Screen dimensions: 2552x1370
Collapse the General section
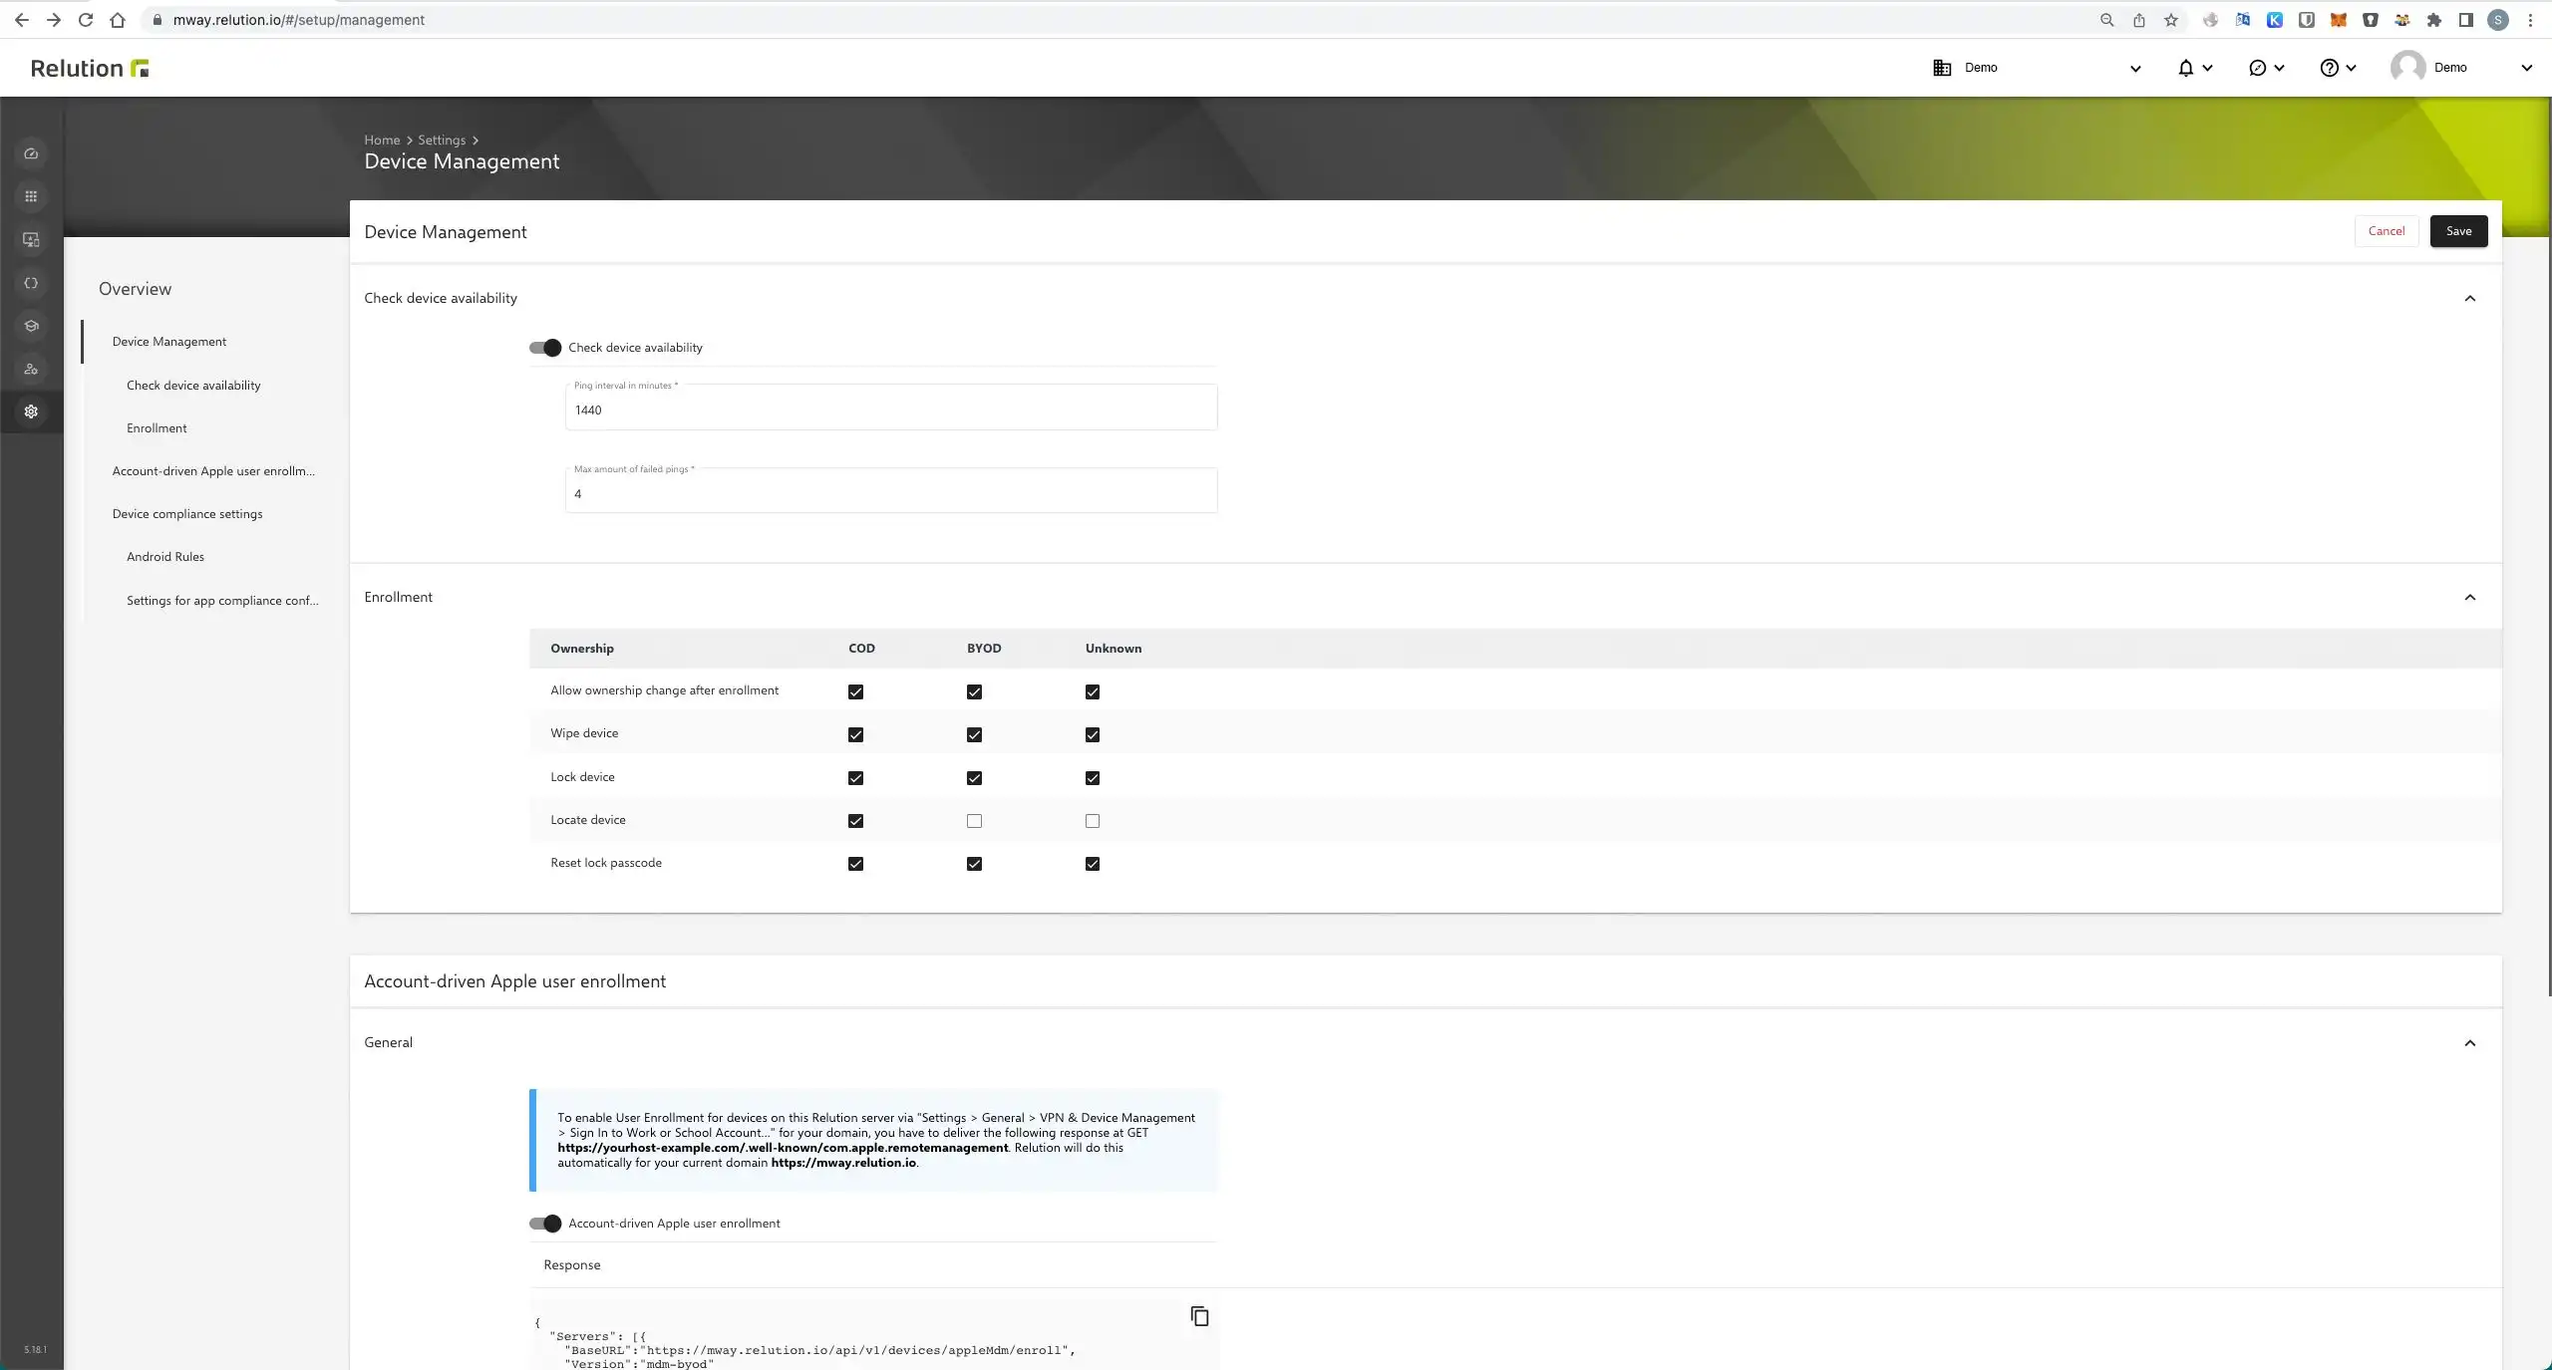2469,1042
